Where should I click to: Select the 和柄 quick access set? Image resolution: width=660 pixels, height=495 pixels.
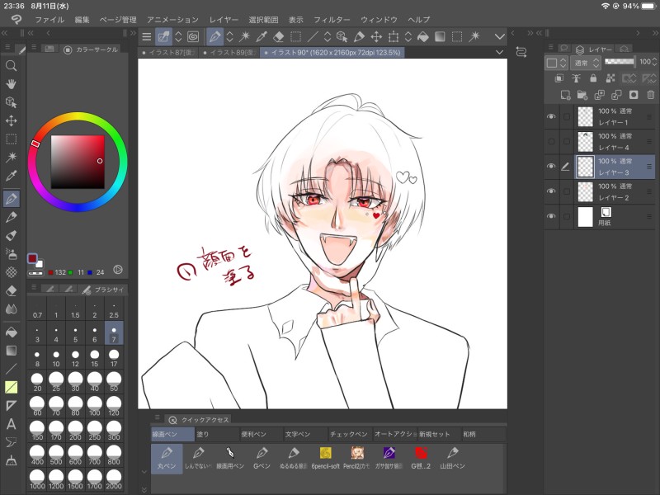pyautogui.click(x=483, y=434)
